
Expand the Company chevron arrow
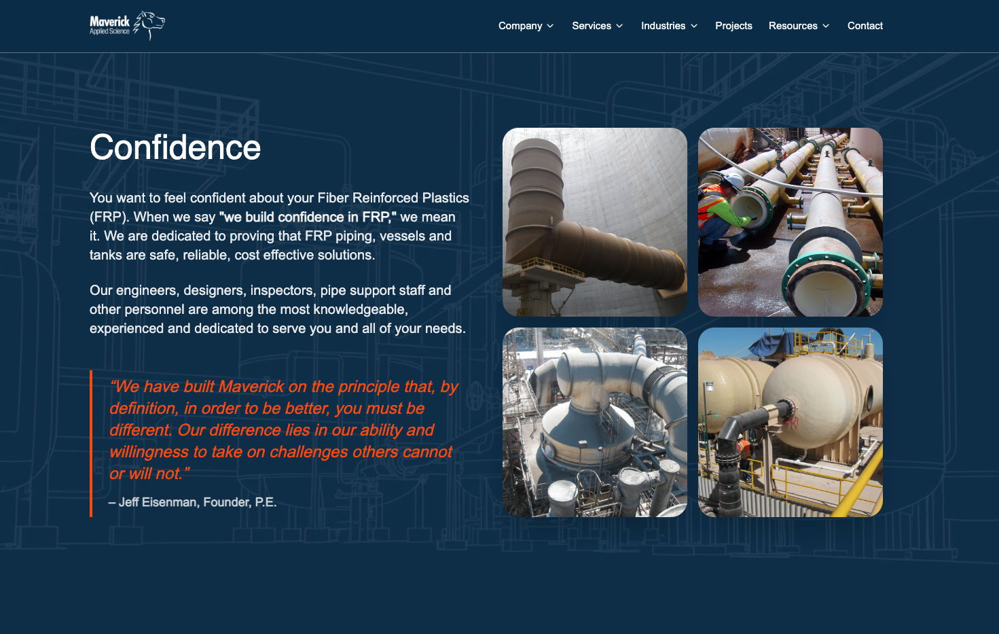coord(550,26)
